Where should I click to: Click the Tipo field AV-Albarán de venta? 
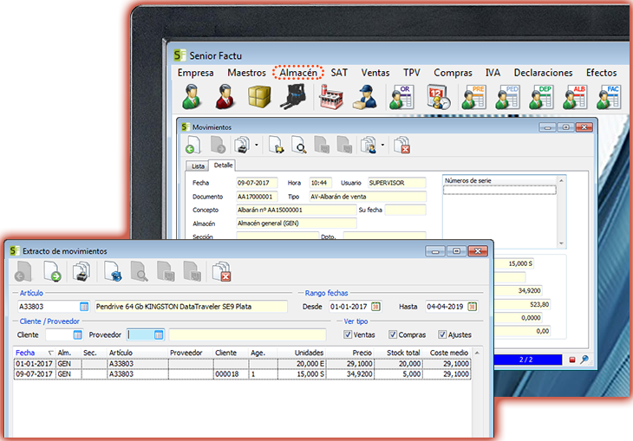coord(368,197)
